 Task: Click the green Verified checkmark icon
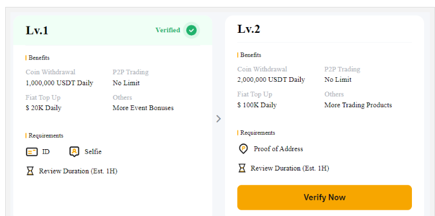tap(192, 30)
